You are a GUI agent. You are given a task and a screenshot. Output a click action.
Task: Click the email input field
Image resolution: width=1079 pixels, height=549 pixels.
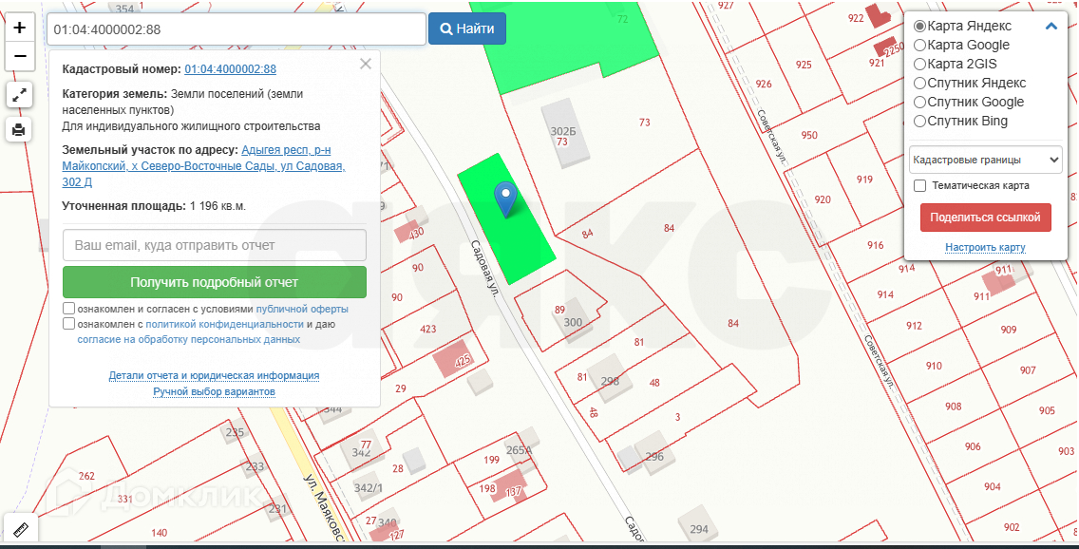[x=215, y=245]
